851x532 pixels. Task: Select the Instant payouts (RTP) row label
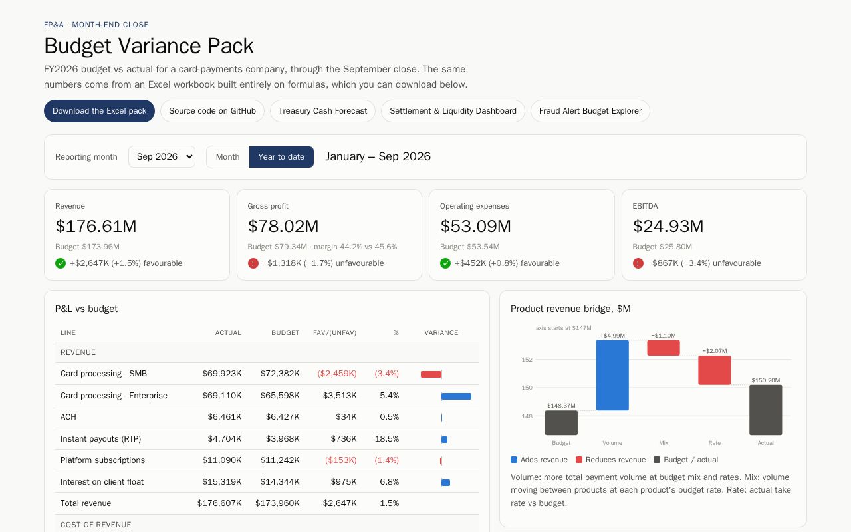(x=100, y=439)
